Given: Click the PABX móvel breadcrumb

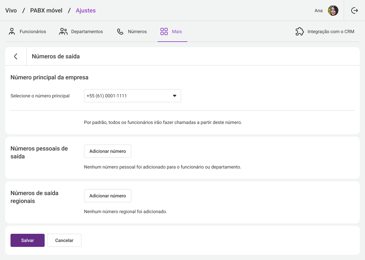Looking at the screenshot, I should 46,10.
